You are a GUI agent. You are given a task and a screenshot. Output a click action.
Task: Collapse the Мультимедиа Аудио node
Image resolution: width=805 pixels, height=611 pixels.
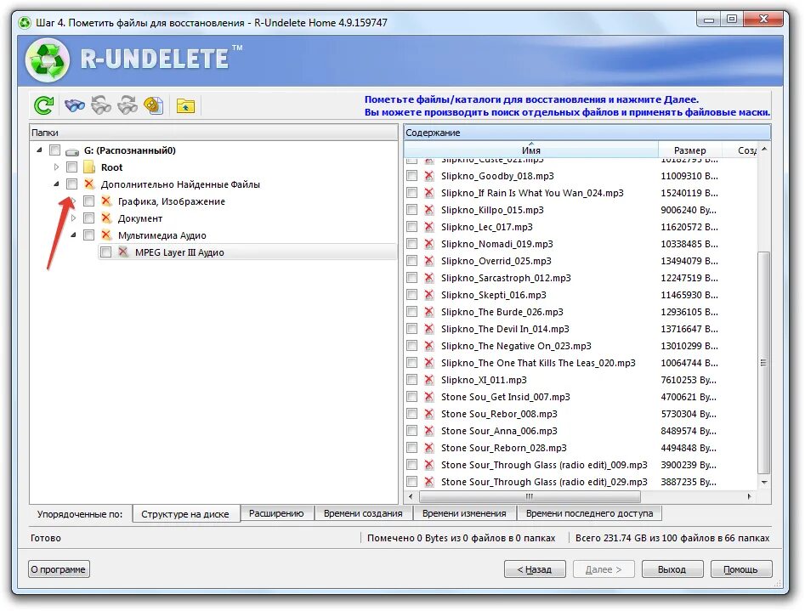click(x=73, y=235)
